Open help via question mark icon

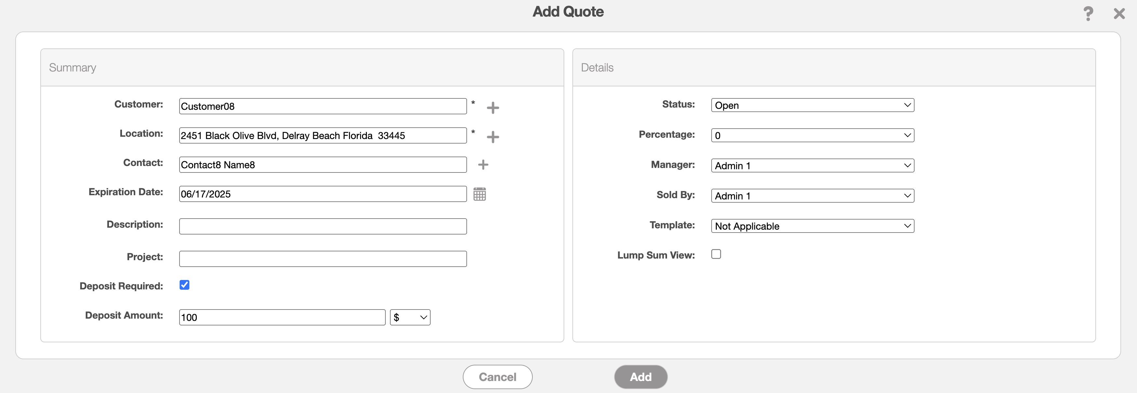[x=1088, y=14]
